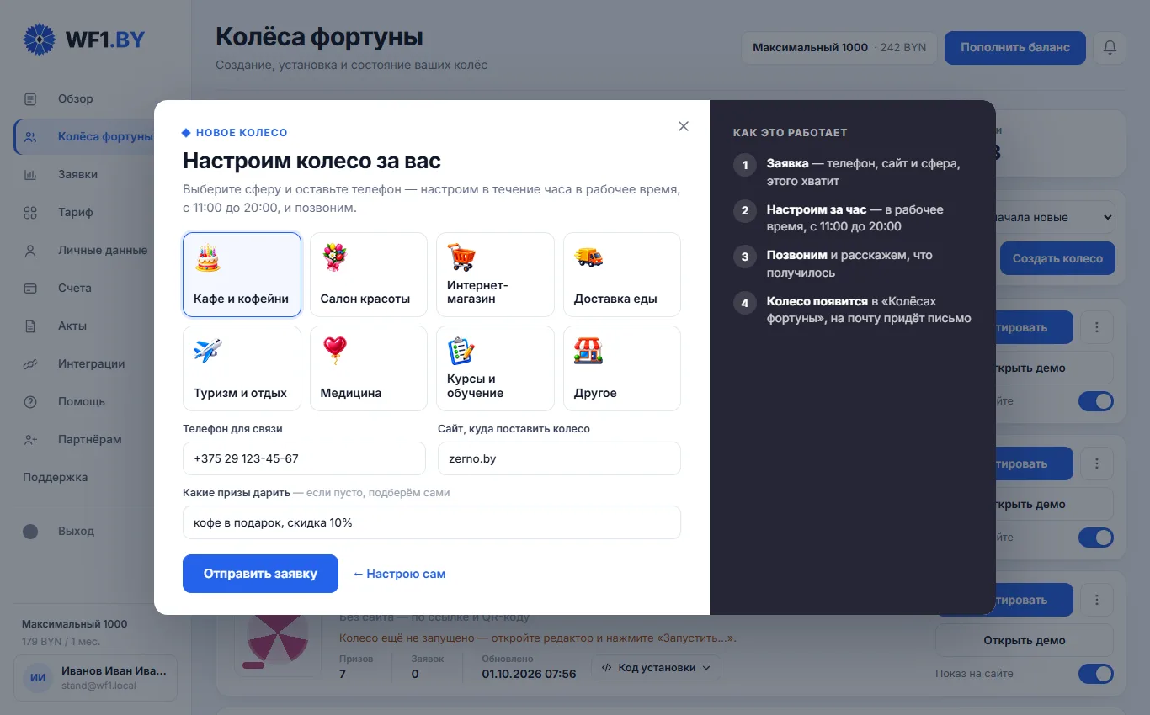Click the Курсы и обучение clipboard icon

point(461,351)
